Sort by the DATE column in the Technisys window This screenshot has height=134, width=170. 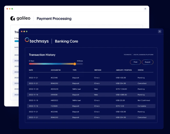31,70
